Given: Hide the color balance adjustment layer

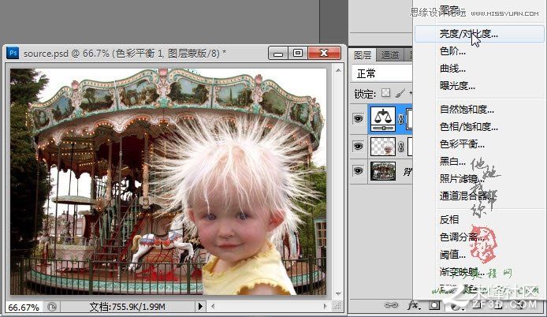Looking at the screenshot, I should (x=358, y=119).
